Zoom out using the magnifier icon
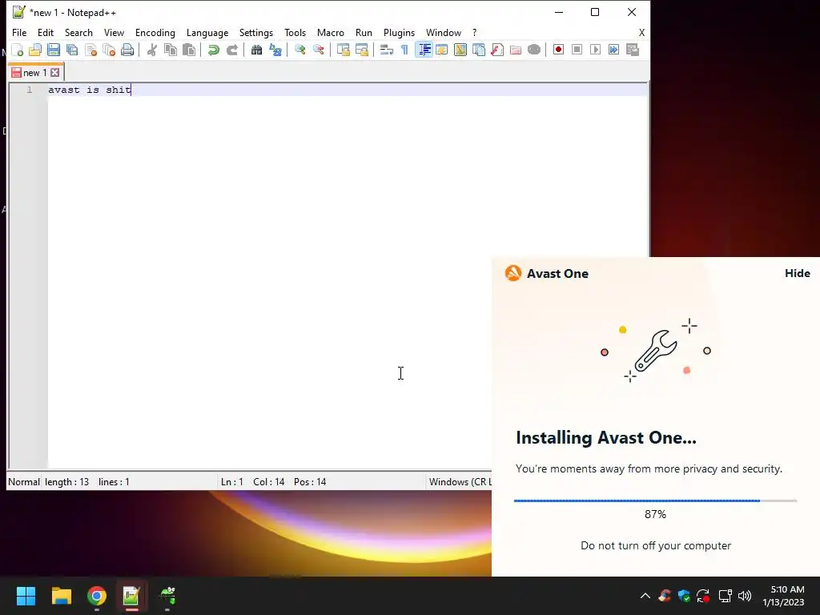 click(318, 50)
